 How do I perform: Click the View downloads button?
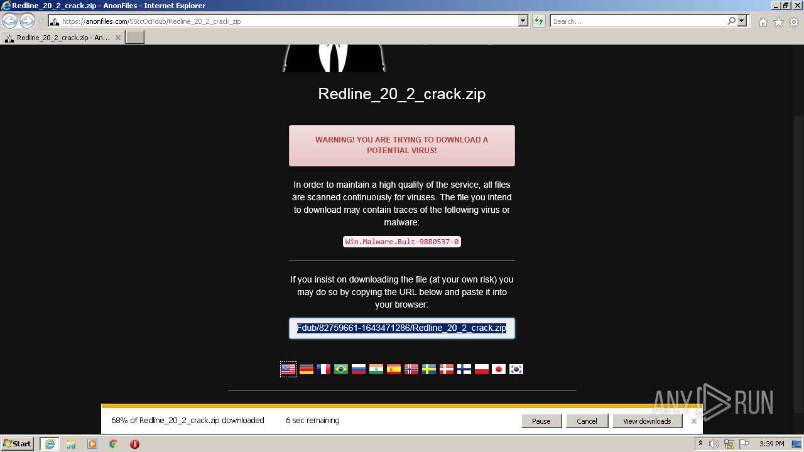647,421
